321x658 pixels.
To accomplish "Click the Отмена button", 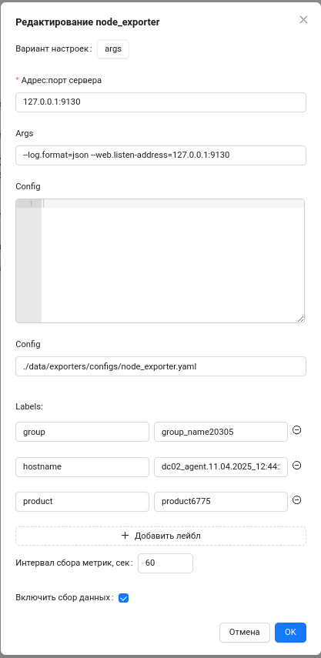I will (x=244, y=633).
